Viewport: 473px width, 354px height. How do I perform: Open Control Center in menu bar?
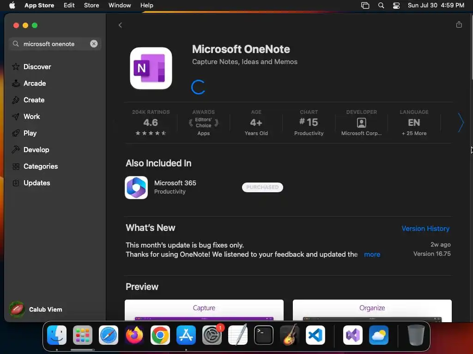396,6
